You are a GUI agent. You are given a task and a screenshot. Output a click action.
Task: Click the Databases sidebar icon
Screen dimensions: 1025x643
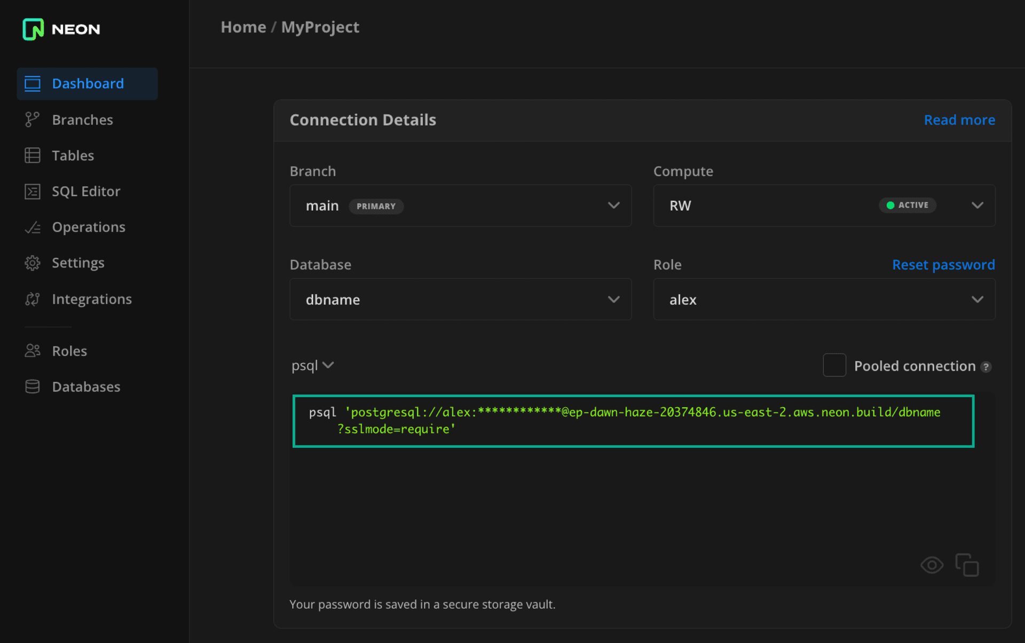point(33,386)
